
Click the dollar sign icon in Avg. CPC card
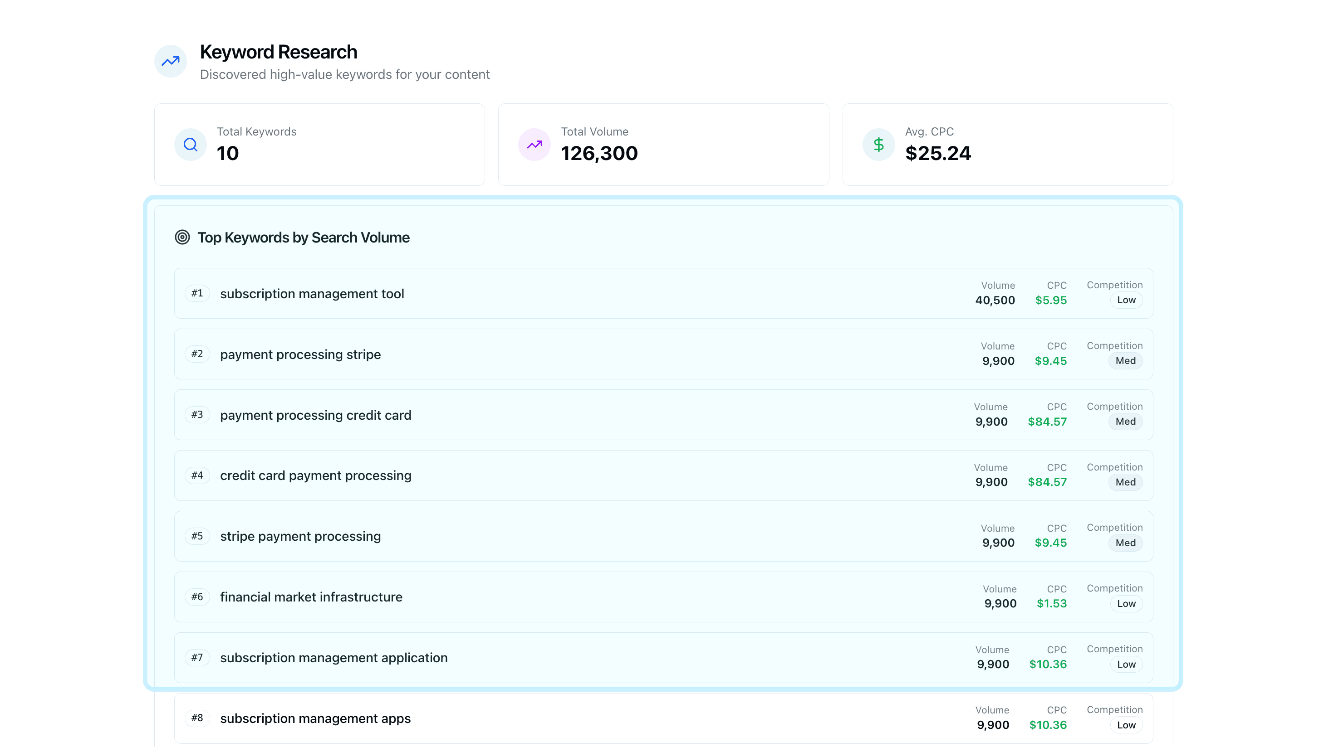pos(878,144)
